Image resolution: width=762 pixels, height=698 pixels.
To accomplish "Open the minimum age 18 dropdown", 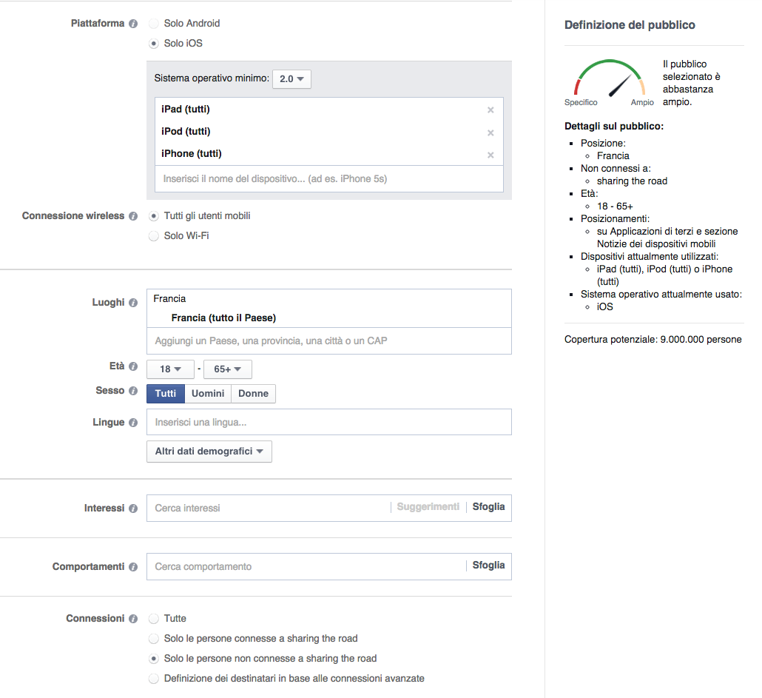I will (x=170, y=369).
